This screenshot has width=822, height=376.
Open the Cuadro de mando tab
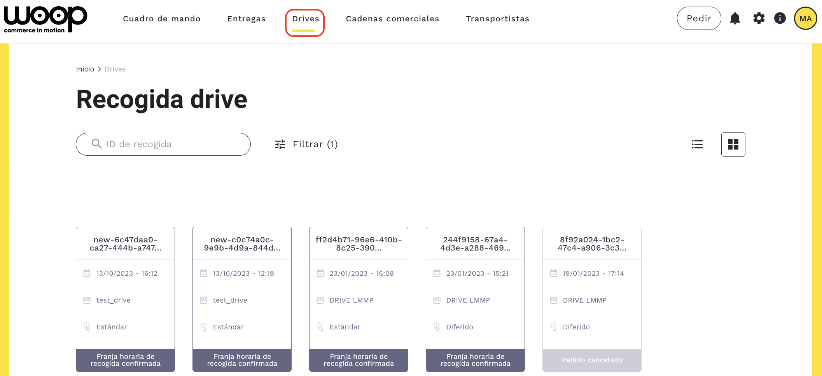click(162, 19)
